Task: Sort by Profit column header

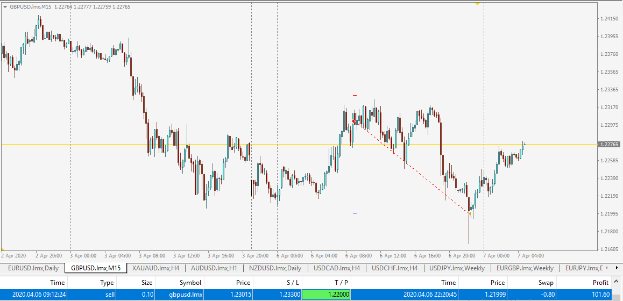Action: coord(584,283)
